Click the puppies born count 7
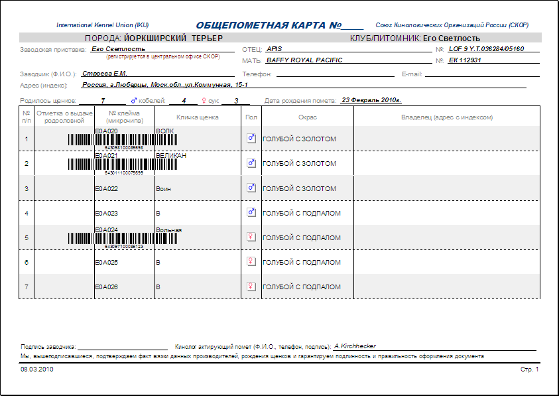Screen dimensions: 559x396 tap(103, 101)
